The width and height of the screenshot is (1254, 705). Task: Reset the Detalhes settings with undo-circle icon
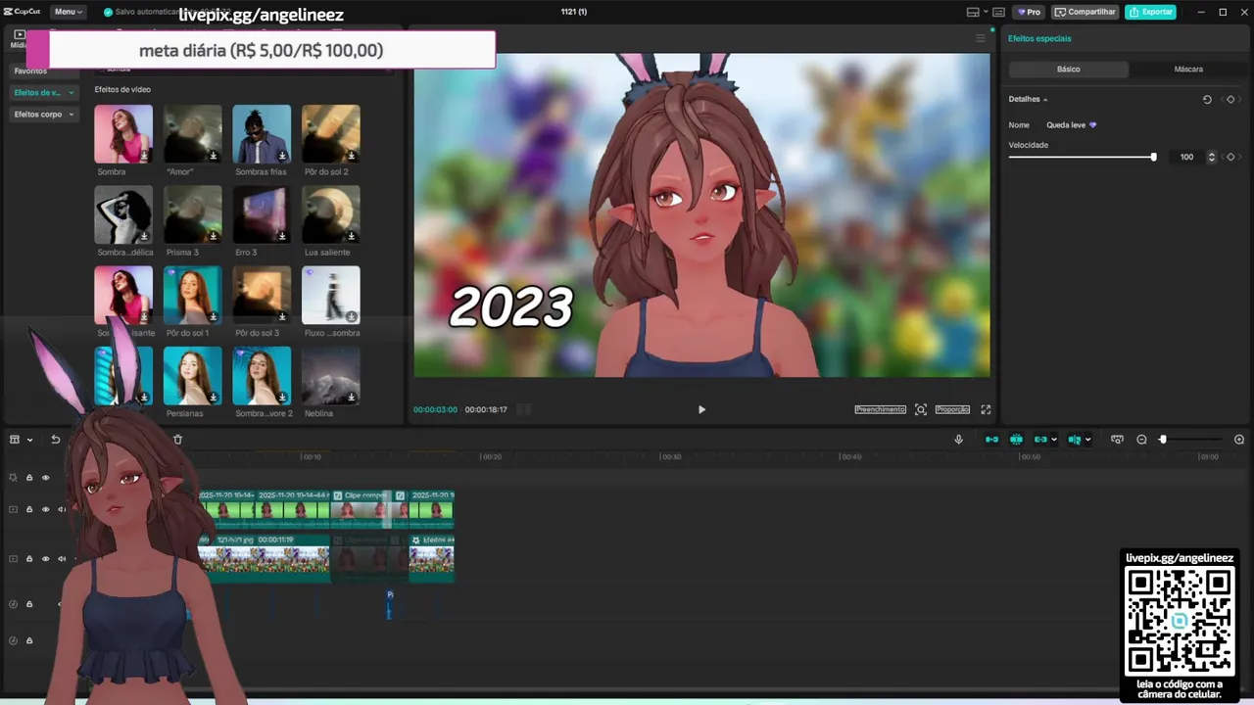1207,99
